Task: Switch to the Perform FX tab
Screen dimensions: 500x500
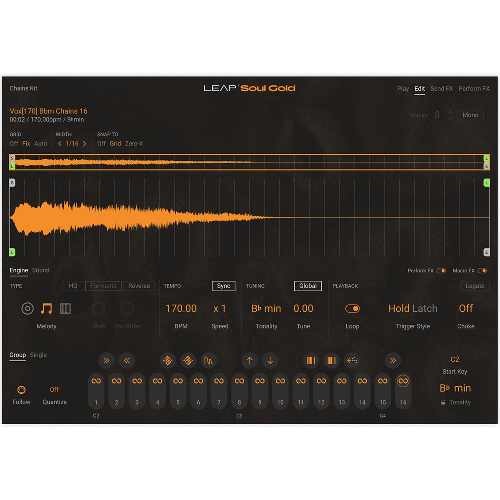Action: coord(474,89)
